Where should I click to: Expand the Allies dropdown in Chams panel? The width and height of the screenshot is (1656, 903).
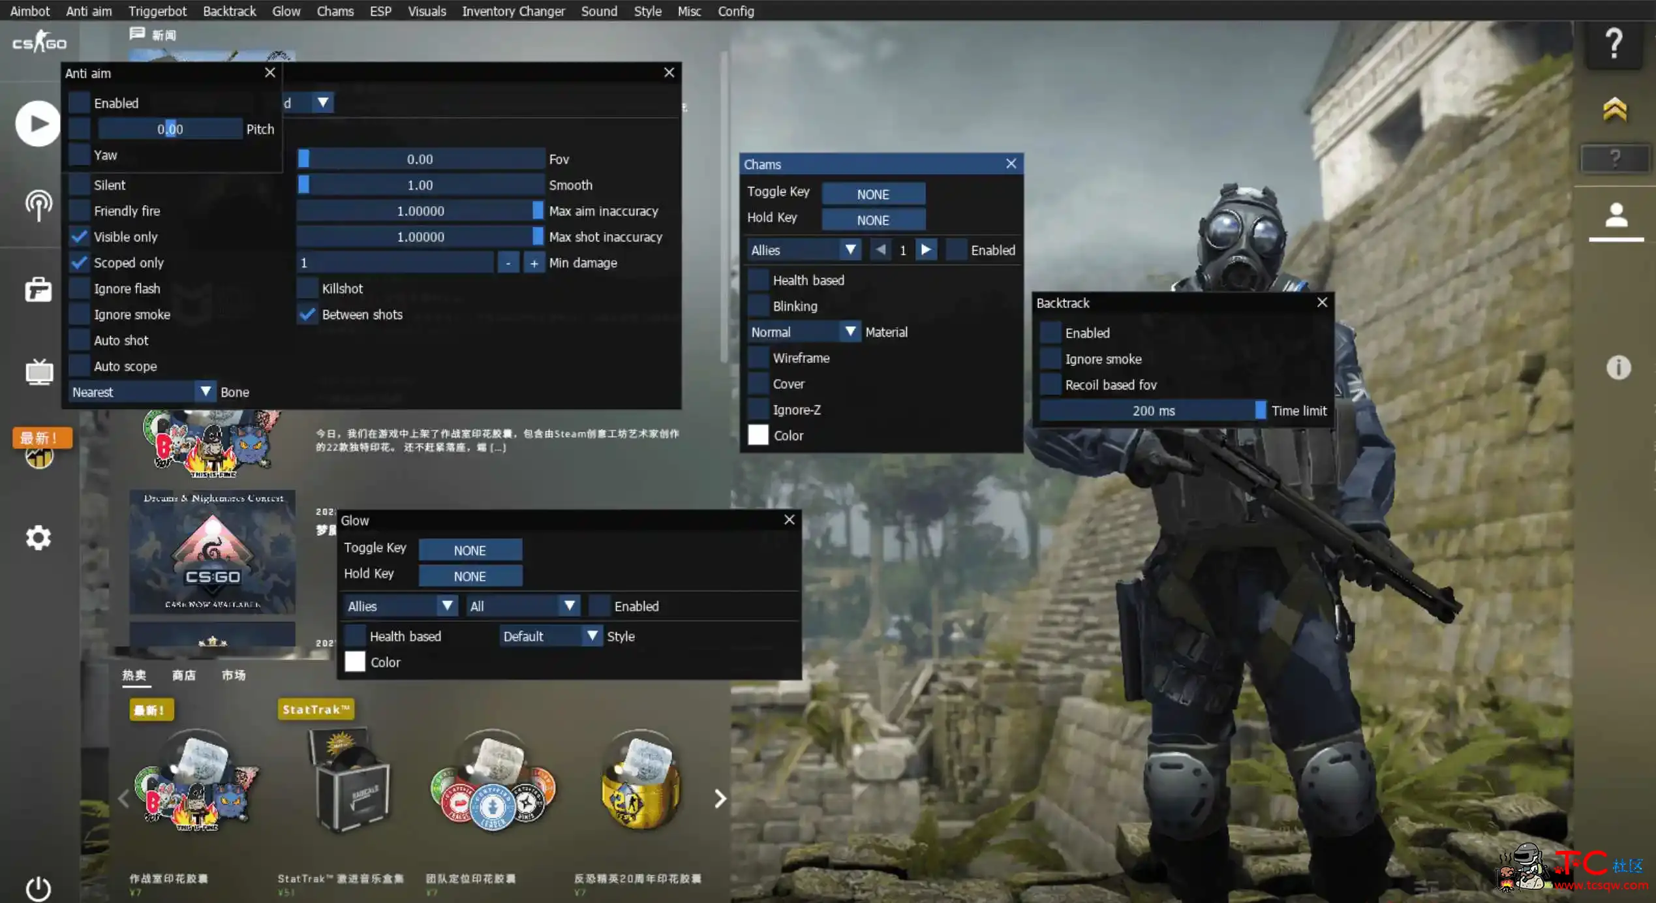coord(850,250)
